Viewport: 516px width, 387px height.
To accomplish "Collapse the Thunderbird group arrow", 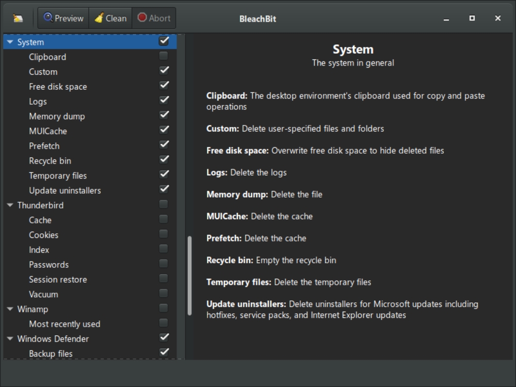I will 10,205.
